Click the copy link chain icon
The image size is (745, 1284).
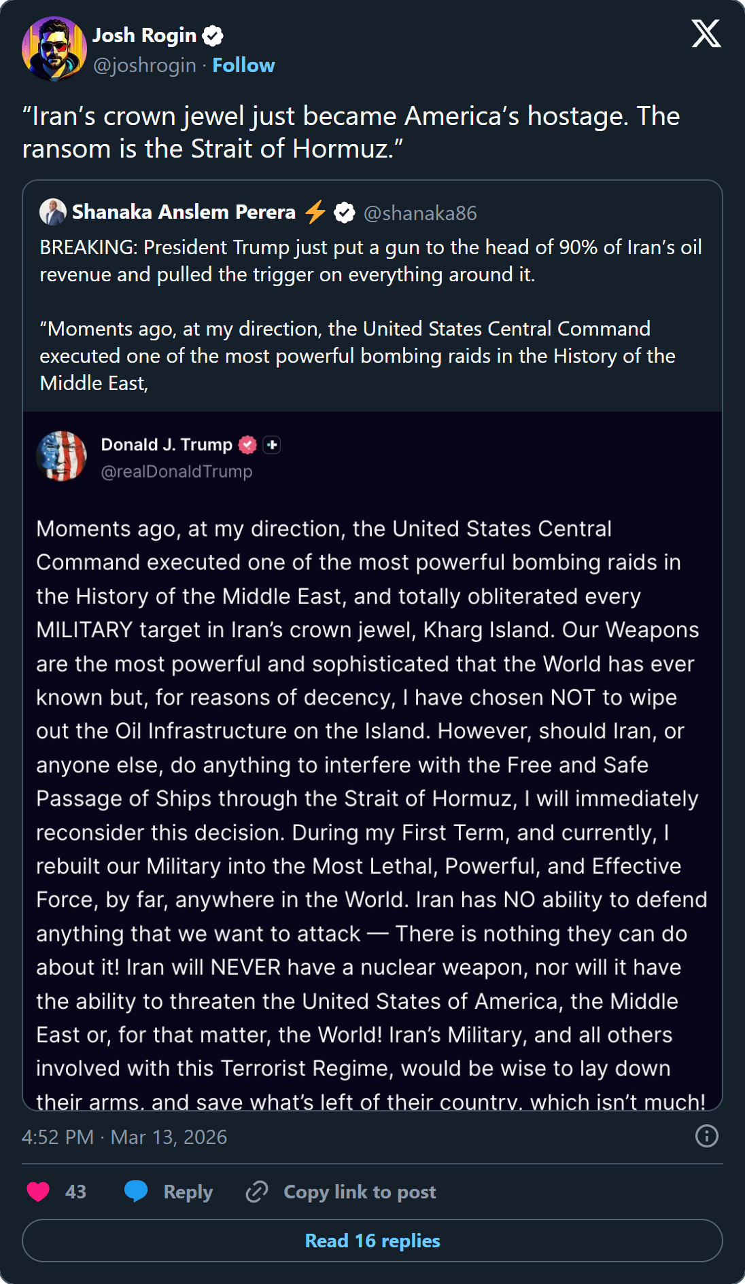257,1191
